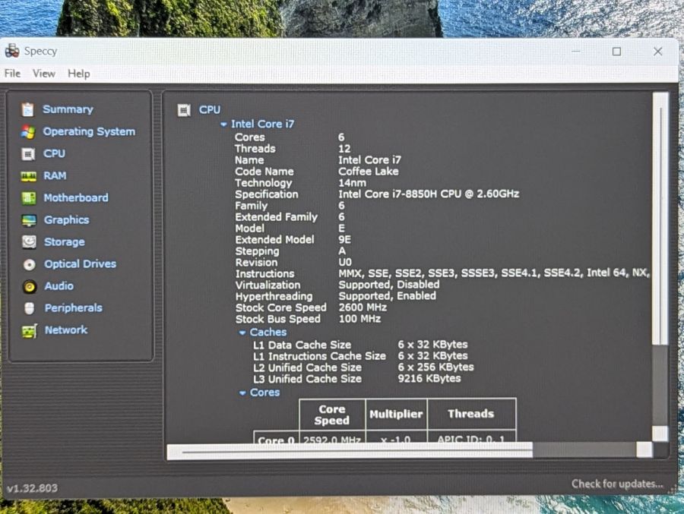Click the 'Supported, Disabled' virtualization value

[x=389, y=285]
